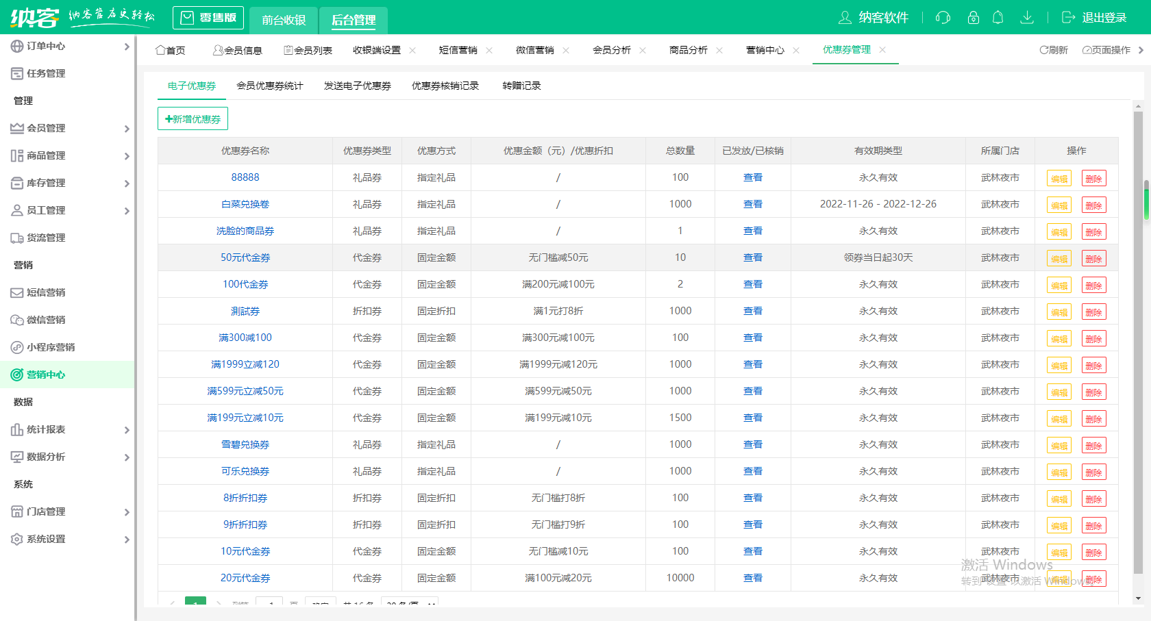
Task: Click 查看 for the 50元代金券 row
Action: (x=752, y=257)
